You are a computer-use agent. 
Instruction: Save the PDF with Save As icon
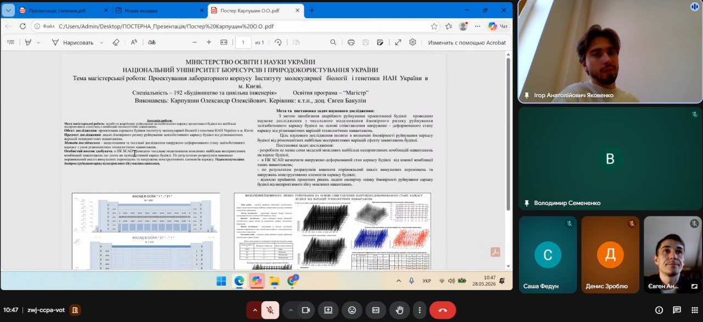tap(380, 42)
